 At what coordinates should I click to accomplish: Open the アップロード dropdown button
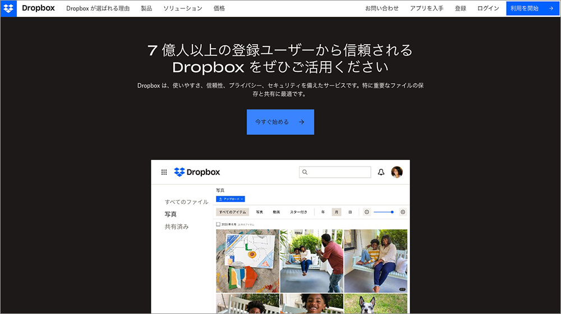tap(231, 199)
